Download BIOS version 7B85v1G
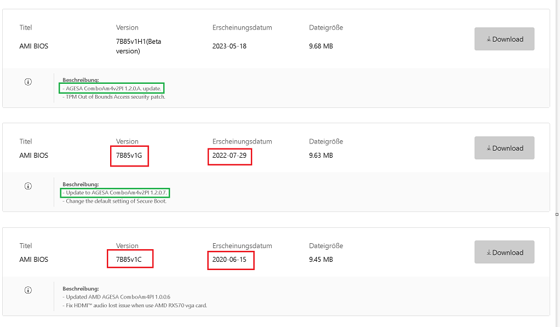 [504, 148]
